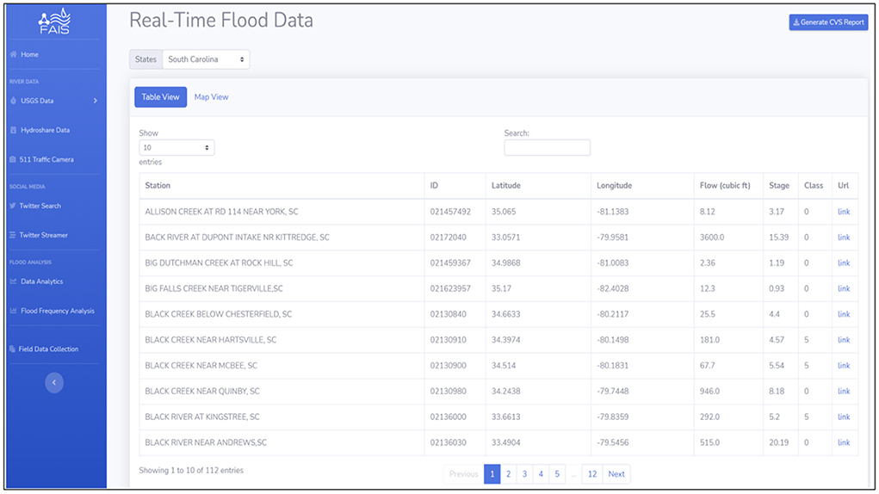Open the States dropdown showing South Carolina
Screen dimensions: 879x494
(206, 59)
